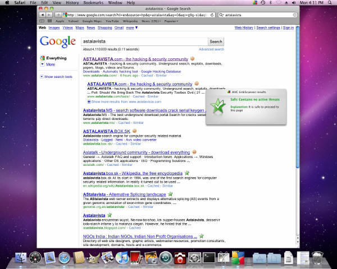Click the Safari URL address bar
This screenshot has width=337, height=269.
(139, 15)
